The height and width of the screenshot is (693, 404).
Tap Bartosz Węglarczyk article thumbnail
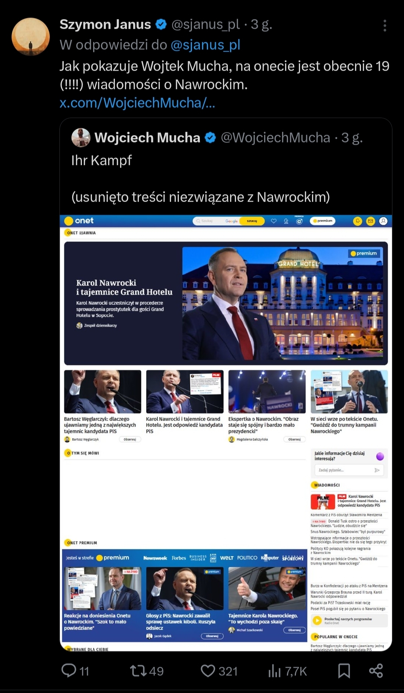tap(102, 391)
